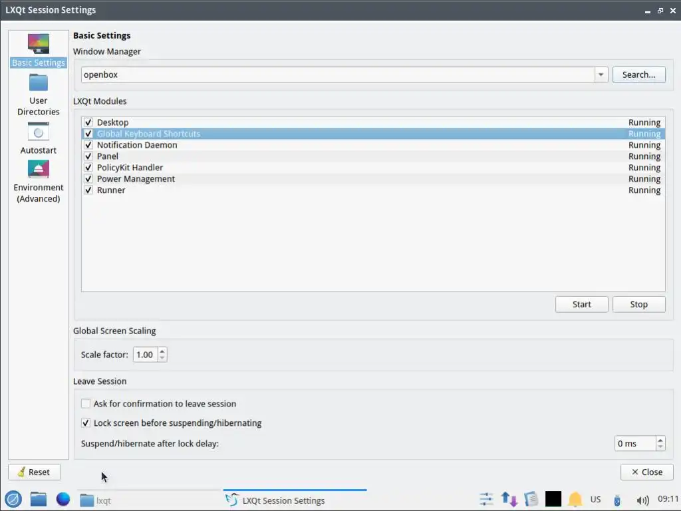Viewport: 681px width, 511px height.
Task: Click Running status of Desktop row
Action: pyautogui.click(x=644, y=122)
